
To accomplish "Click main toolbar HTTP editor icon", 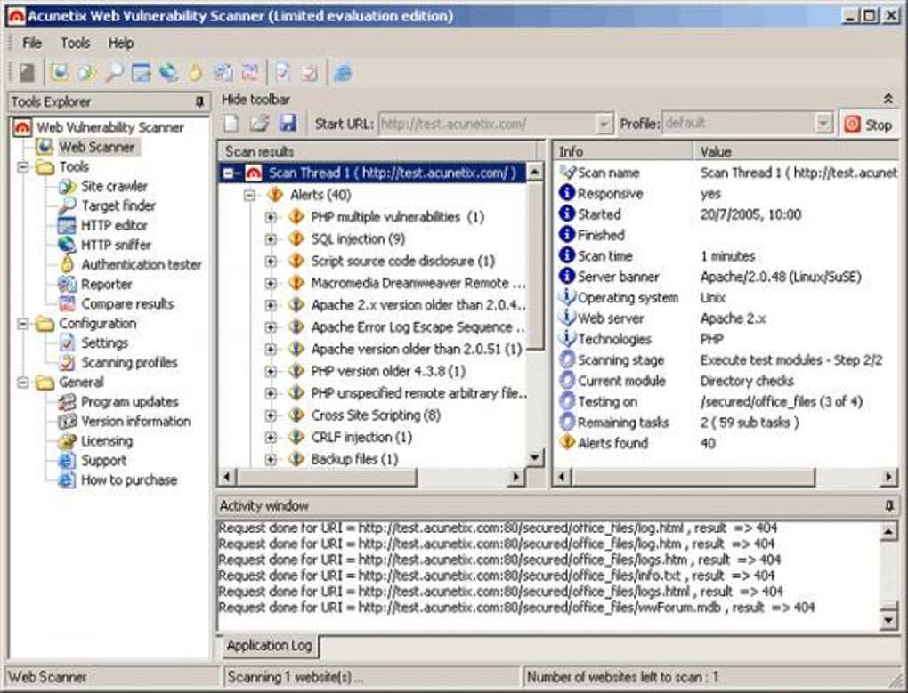I will [141, 72].
